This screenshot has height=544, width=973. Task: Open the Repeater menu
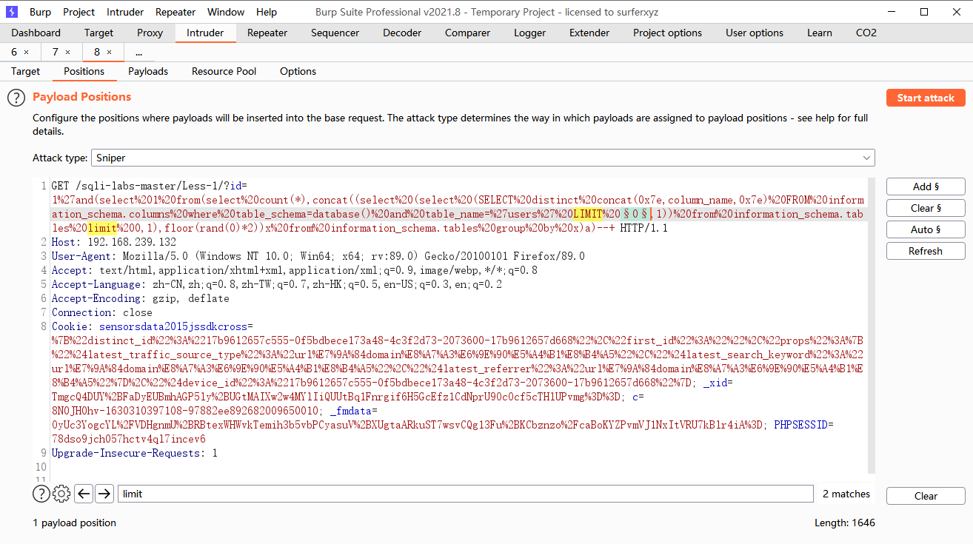click(175, 12)
